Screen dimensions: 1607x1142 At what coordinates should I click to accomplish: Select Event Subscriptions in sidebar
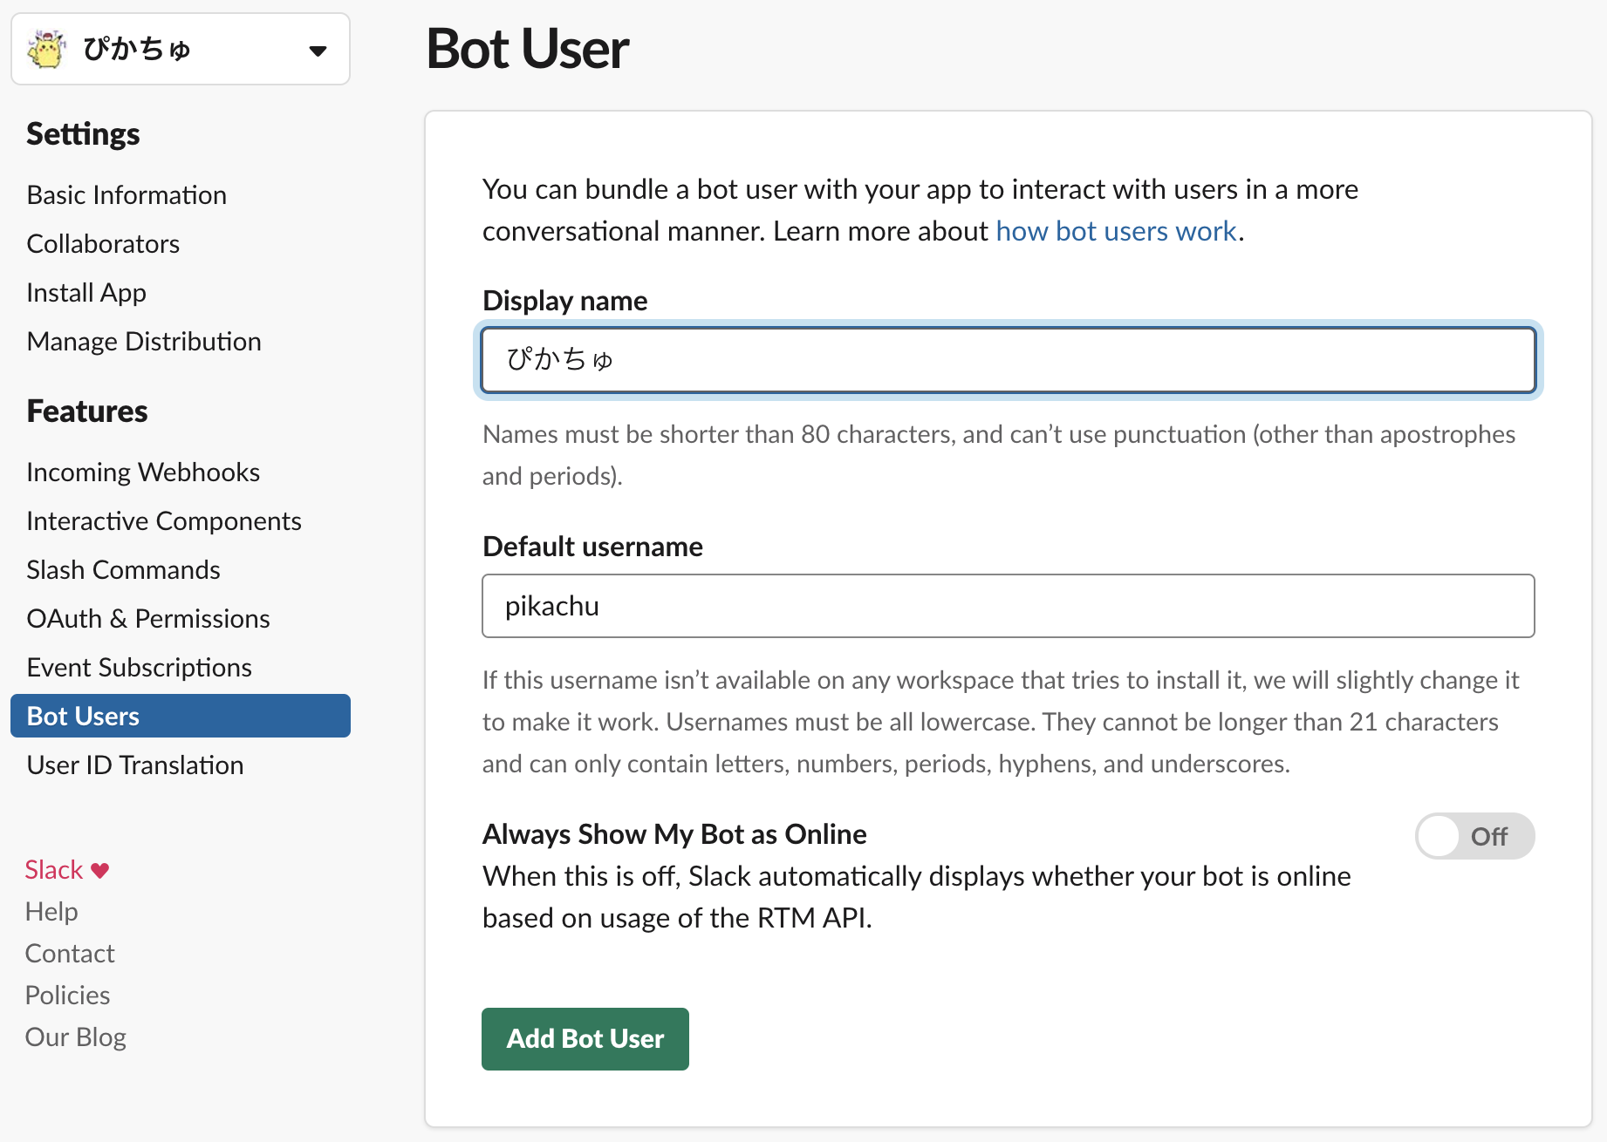click(140, 668)
